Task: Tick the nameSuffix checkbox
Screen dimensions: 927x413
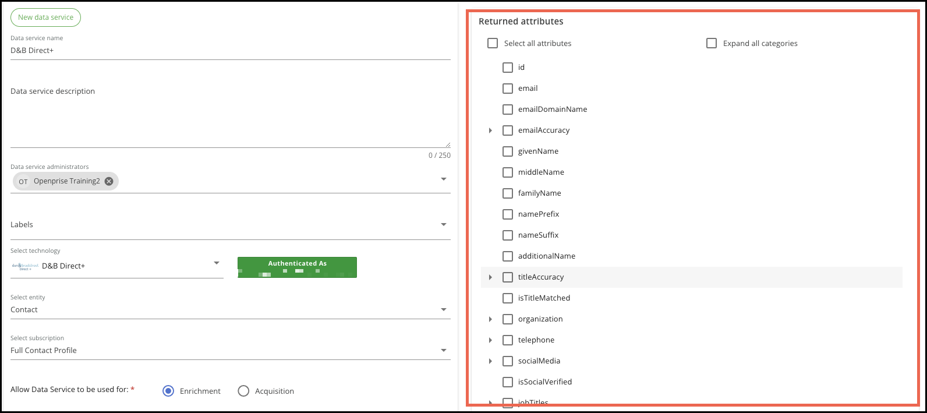Action: 508,235
